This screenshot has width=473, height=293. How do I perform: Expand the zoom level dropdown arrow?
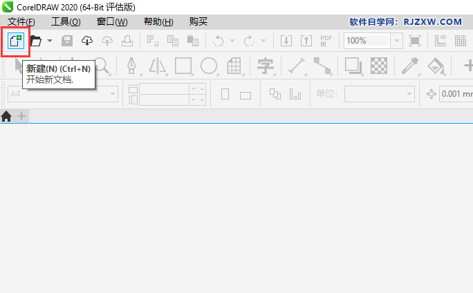(397, 41)
